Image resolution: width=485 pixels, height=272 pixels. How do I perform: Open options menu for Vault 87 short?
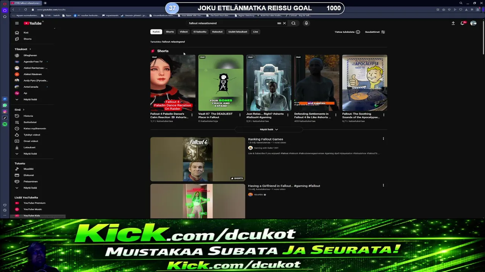pos(240,115)
